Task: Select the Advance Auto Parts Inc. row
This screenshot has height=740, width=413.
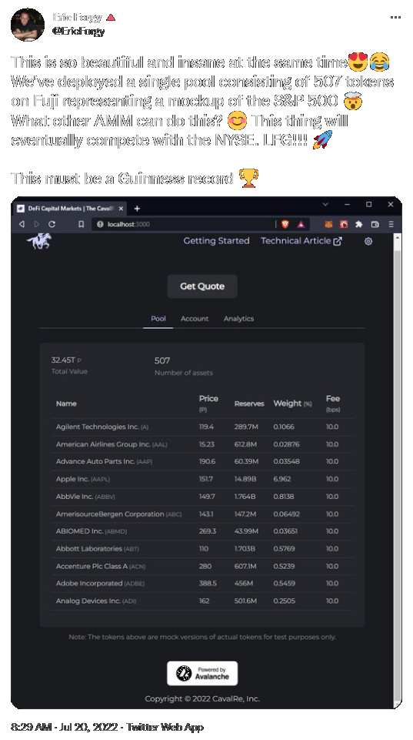Action: tap(202, 461)
